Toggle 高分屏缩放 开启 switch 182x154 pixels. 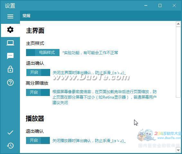[38, 92]
